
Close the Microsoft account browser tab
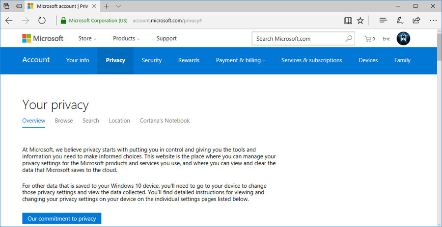pyautogui.click(x=94, y=6)
